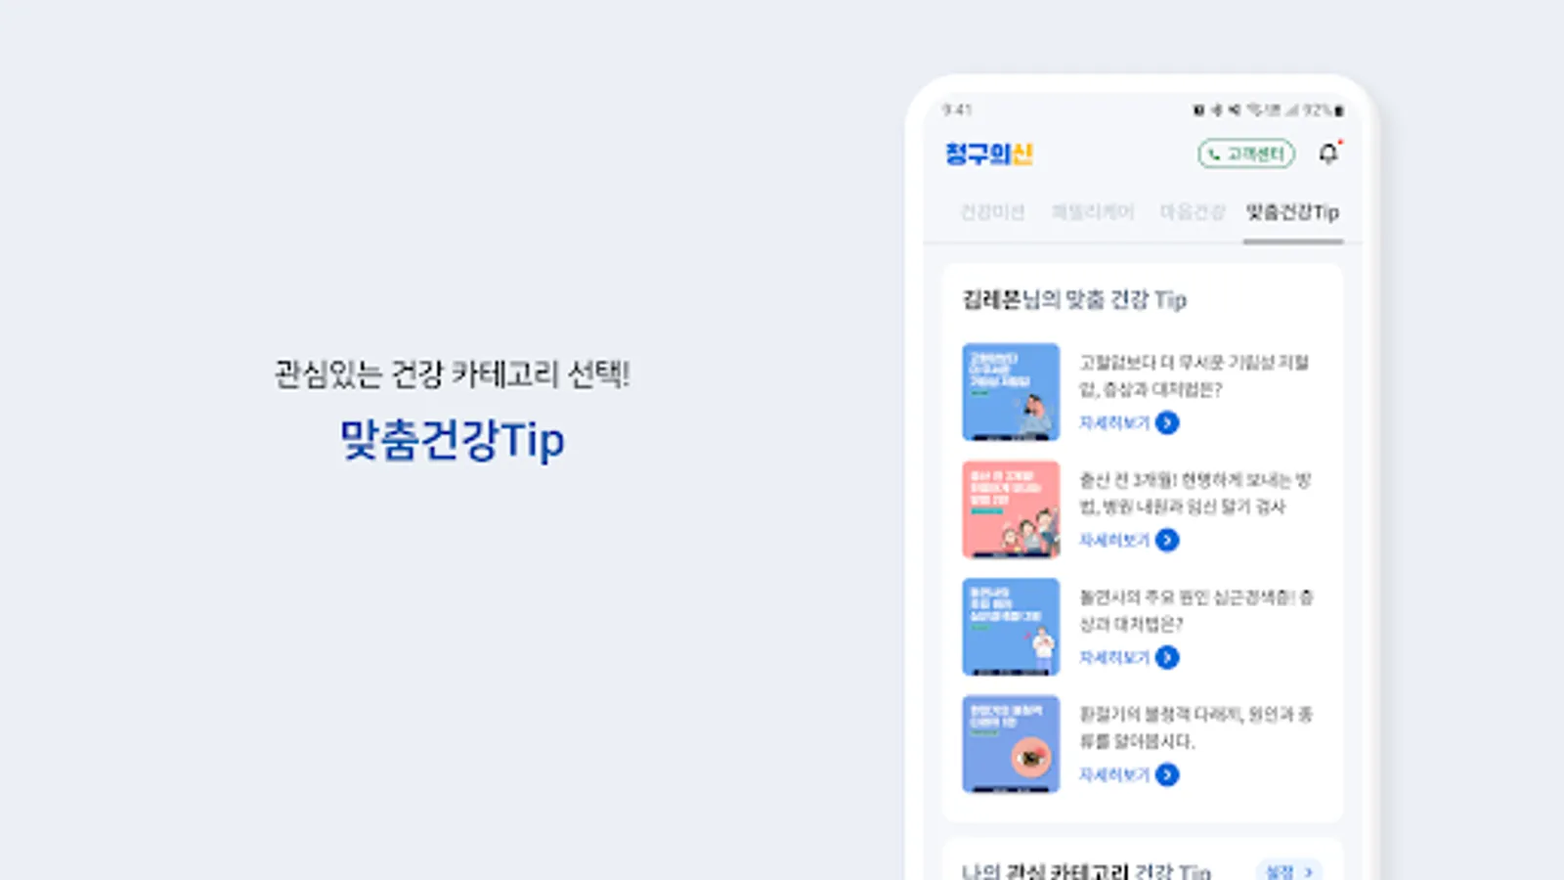The height and width of the screenshot is (880, 1564).
Task: Open the pink pregnancy article thumbnail
Action: pos(1011,509)
